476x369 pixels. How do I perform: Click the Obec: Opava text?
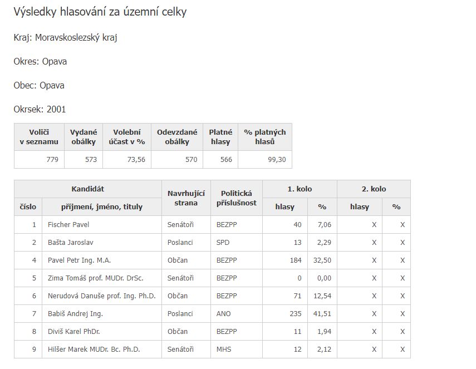39,85
